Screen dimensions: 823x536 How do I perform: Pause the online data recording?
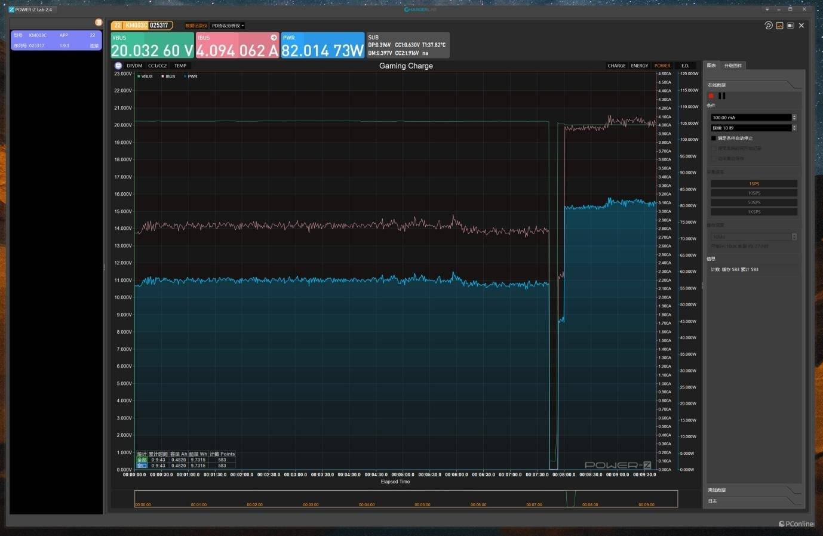[x=722, y=96]
